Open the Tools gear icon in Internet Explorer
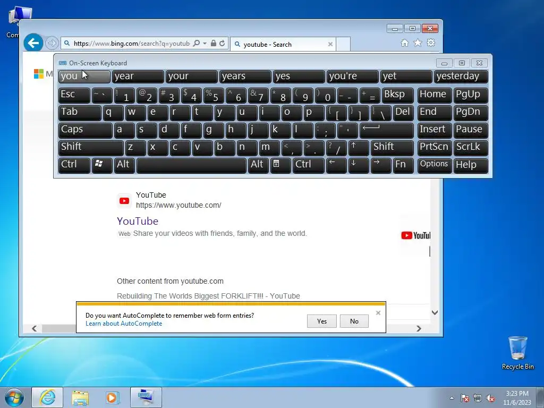This screenshot has height=408, width=544. [x=431, y=42]
